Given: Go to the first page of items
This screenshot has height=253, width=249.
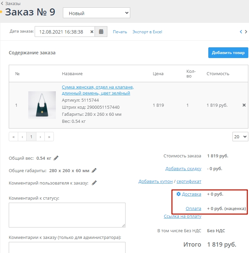Looking at the screenshot, I should [x=13, y=137].
